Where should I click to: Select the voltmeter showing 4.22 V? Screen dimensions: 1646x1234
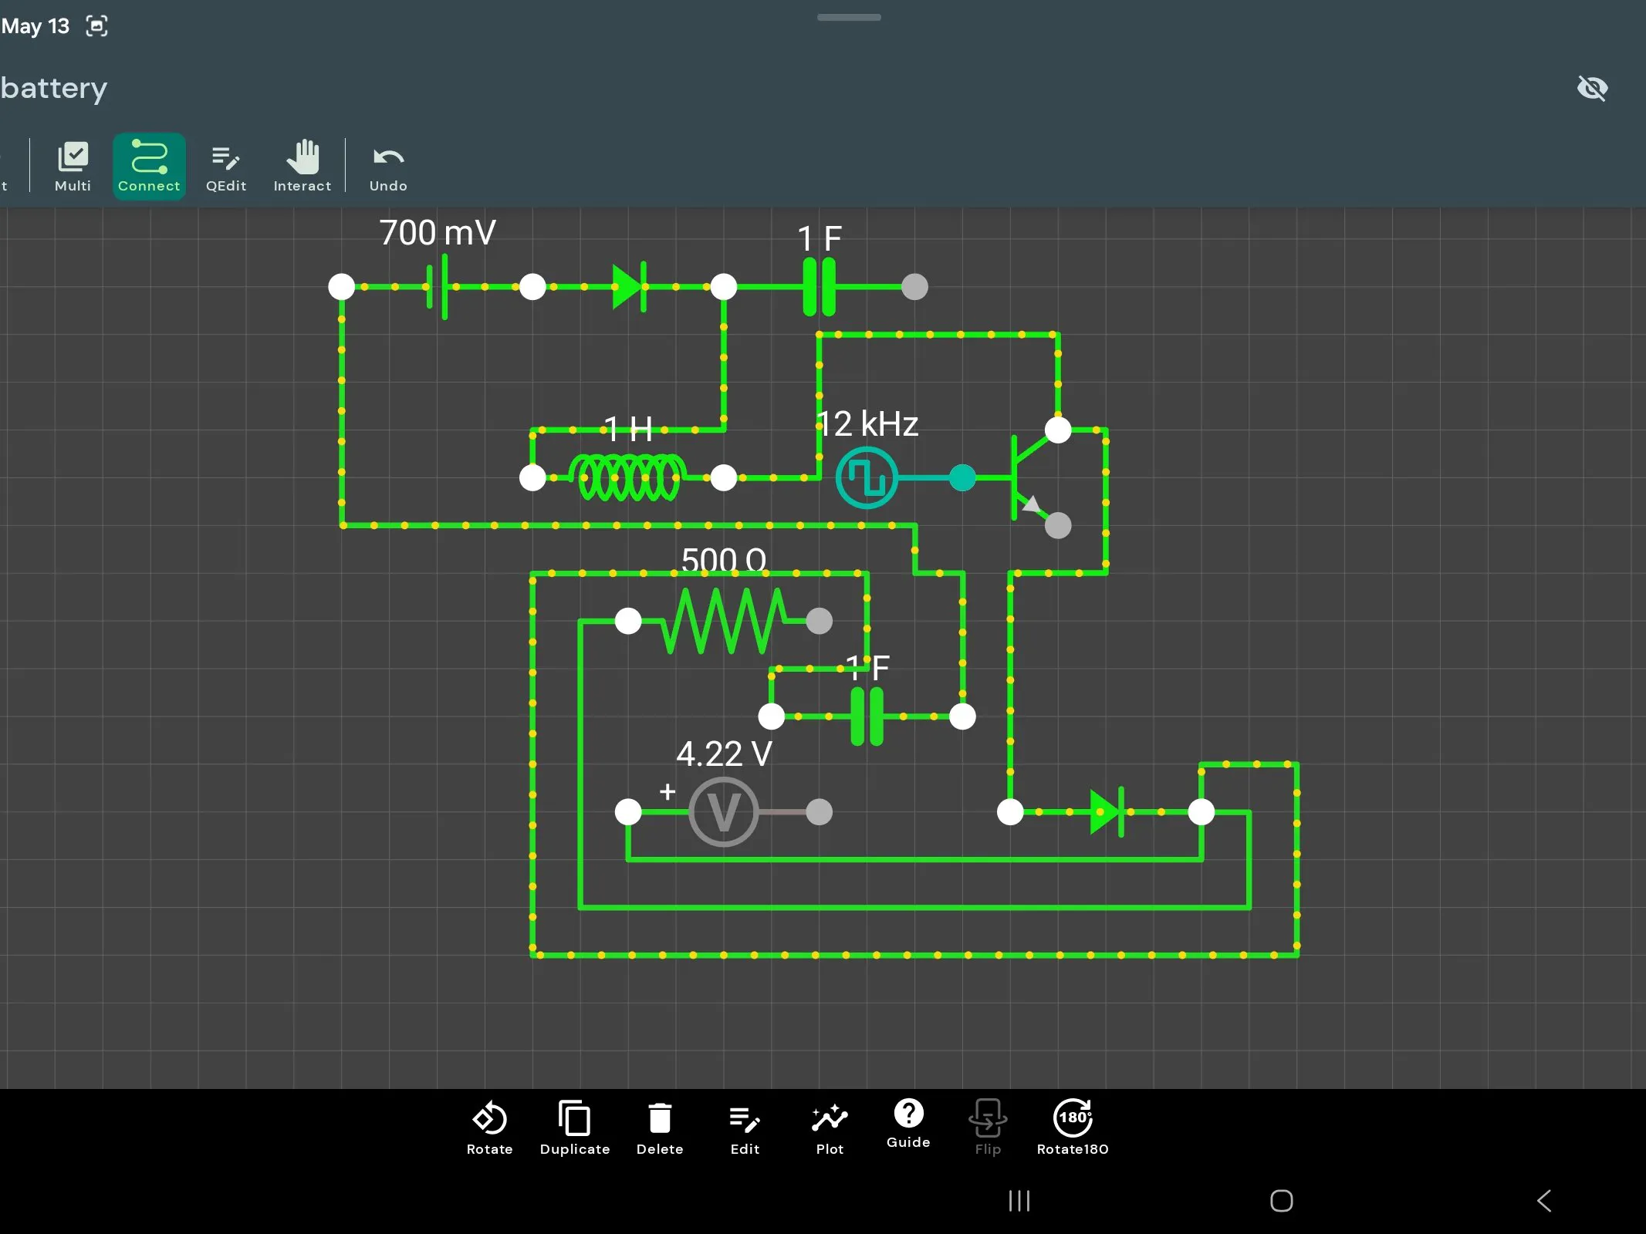(x=723, y=811)
